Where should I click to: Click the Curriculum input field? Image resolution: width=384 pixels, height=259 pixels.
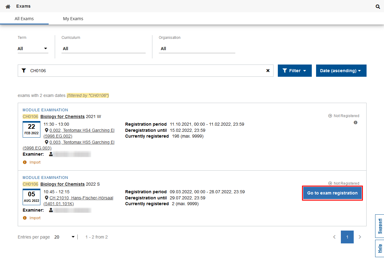(x=103, y=49)
